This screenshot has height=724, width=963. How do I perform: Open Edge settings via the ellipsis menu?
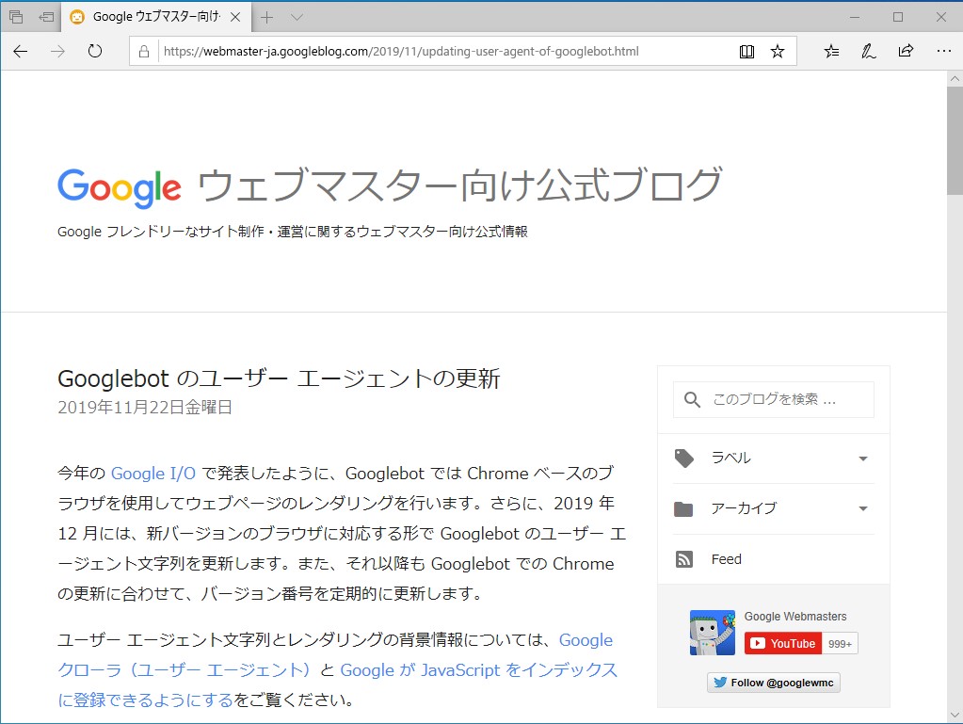943,52
